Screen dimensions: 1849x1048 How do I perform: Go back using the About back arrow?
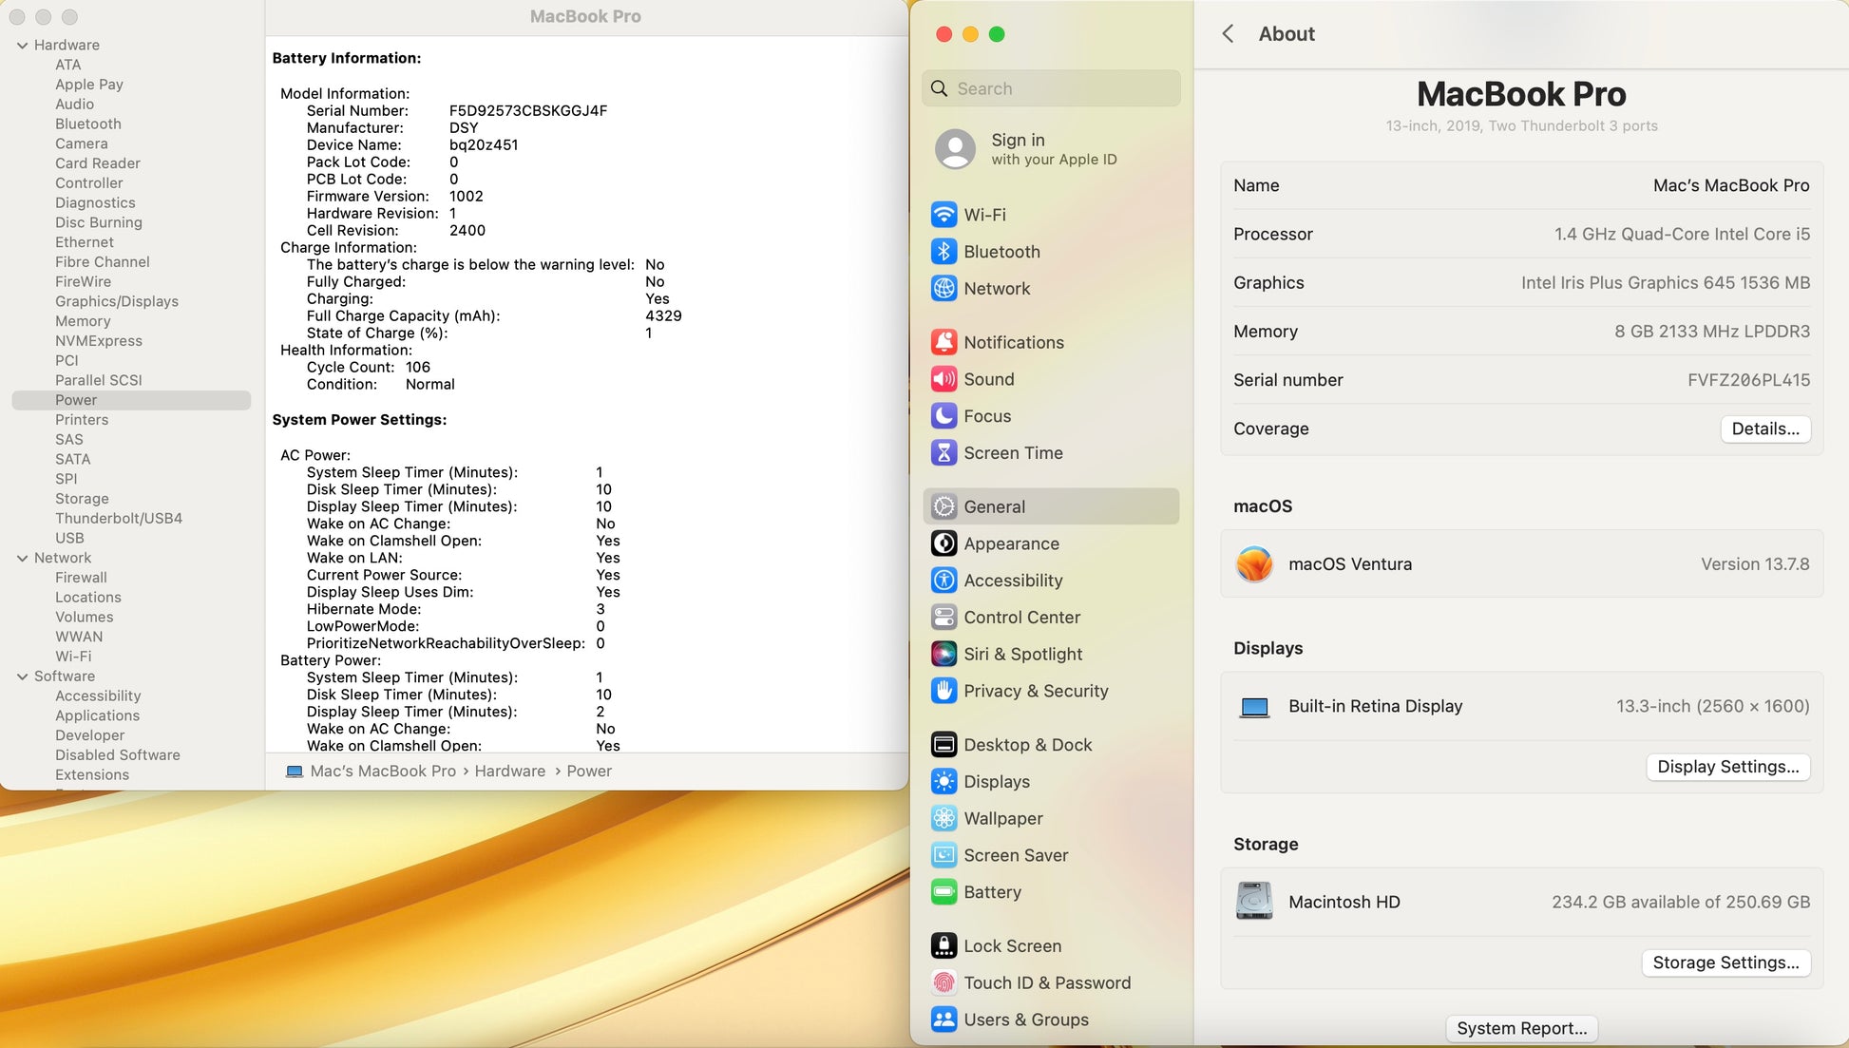pos(1228,34)
